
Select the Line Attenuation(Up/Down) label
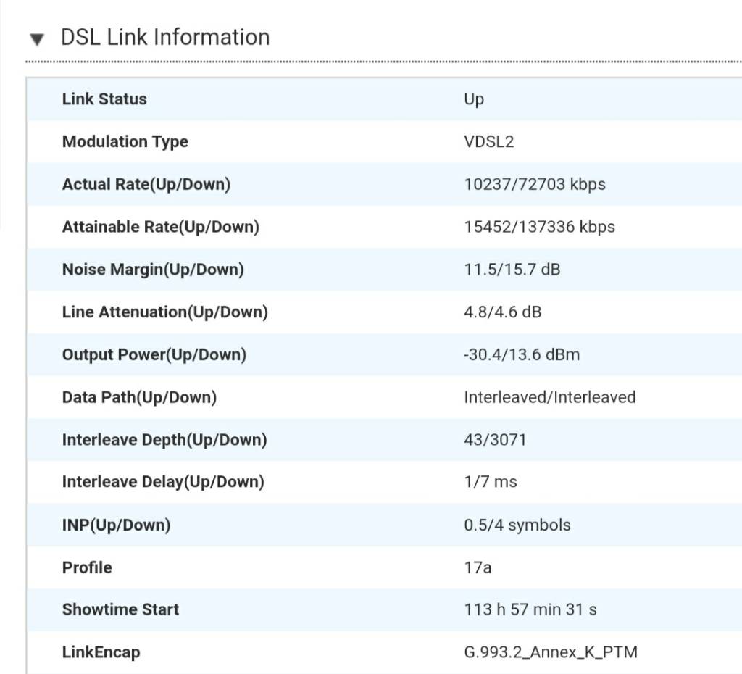[164, 312]
